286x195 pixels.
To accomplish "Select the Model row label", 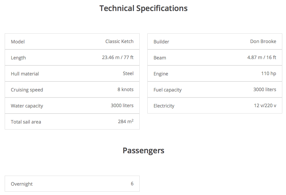I will [18, 42].
